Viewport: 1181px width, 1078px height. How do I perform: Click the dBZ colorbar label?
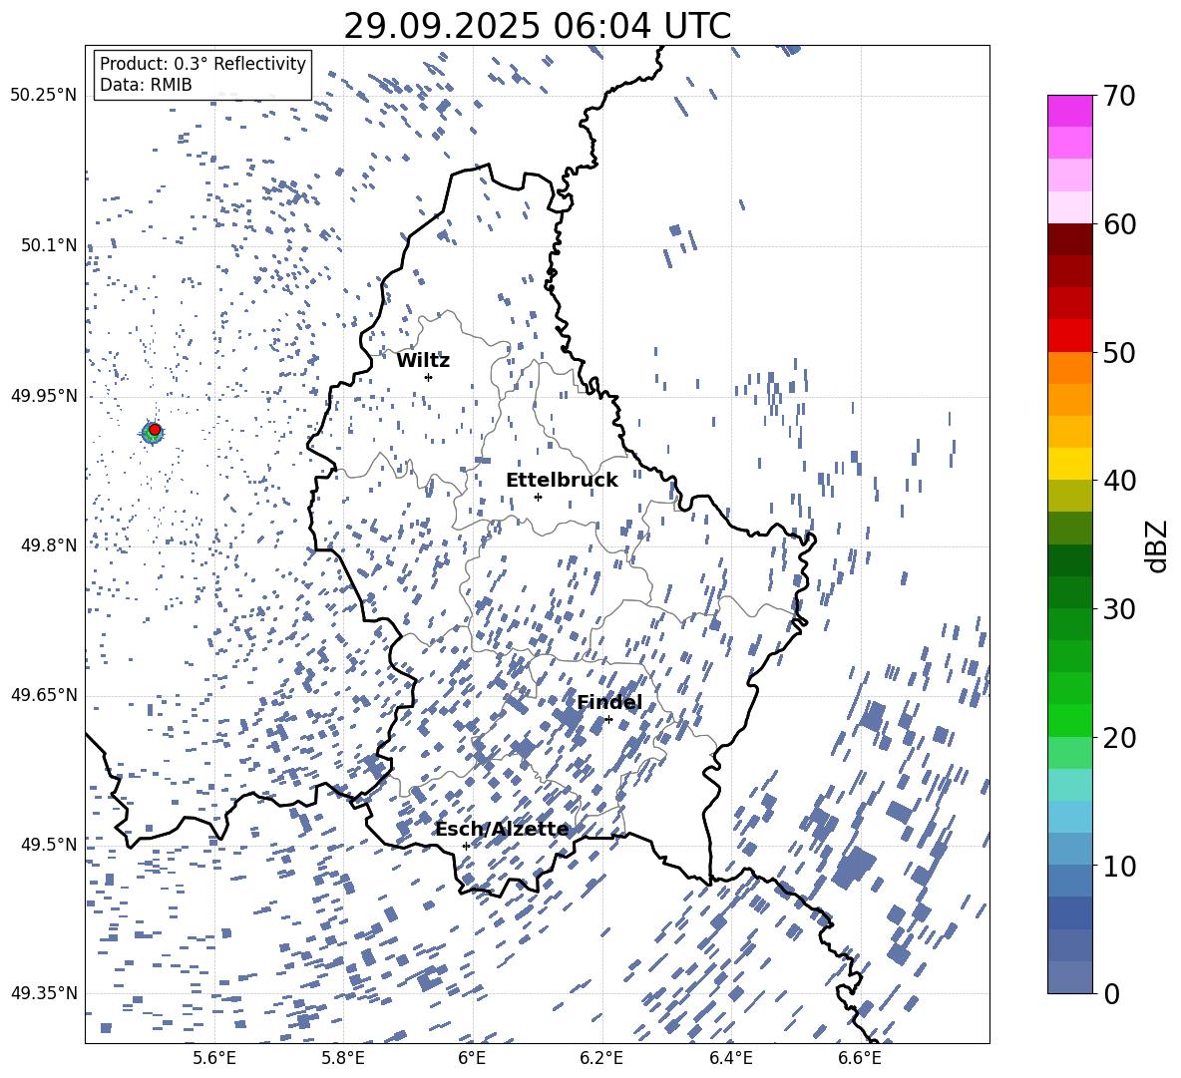[x=1158, y=545]
